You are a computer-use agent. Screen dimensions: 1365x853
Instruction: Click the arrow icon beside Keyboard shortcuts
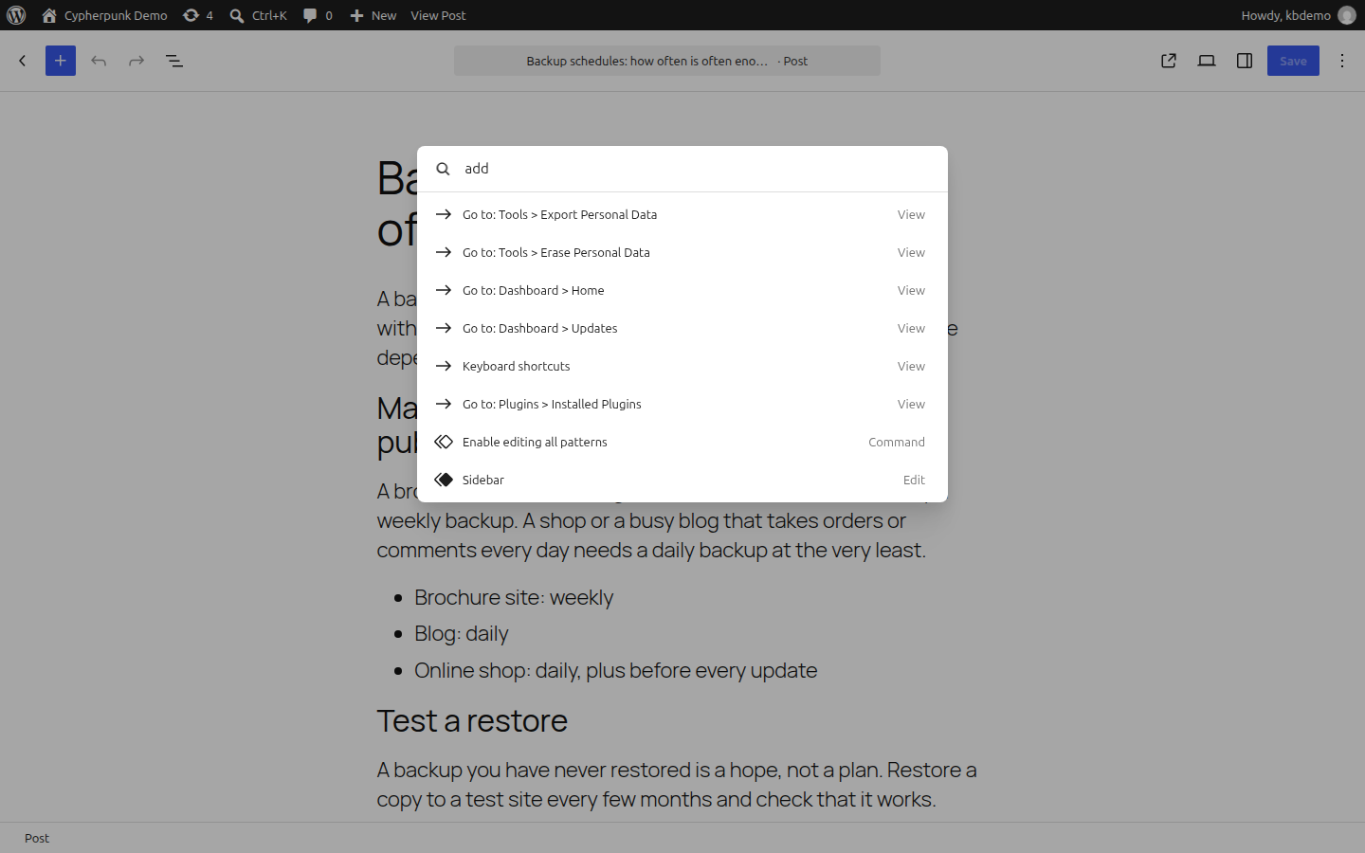(x=443, y=366)
